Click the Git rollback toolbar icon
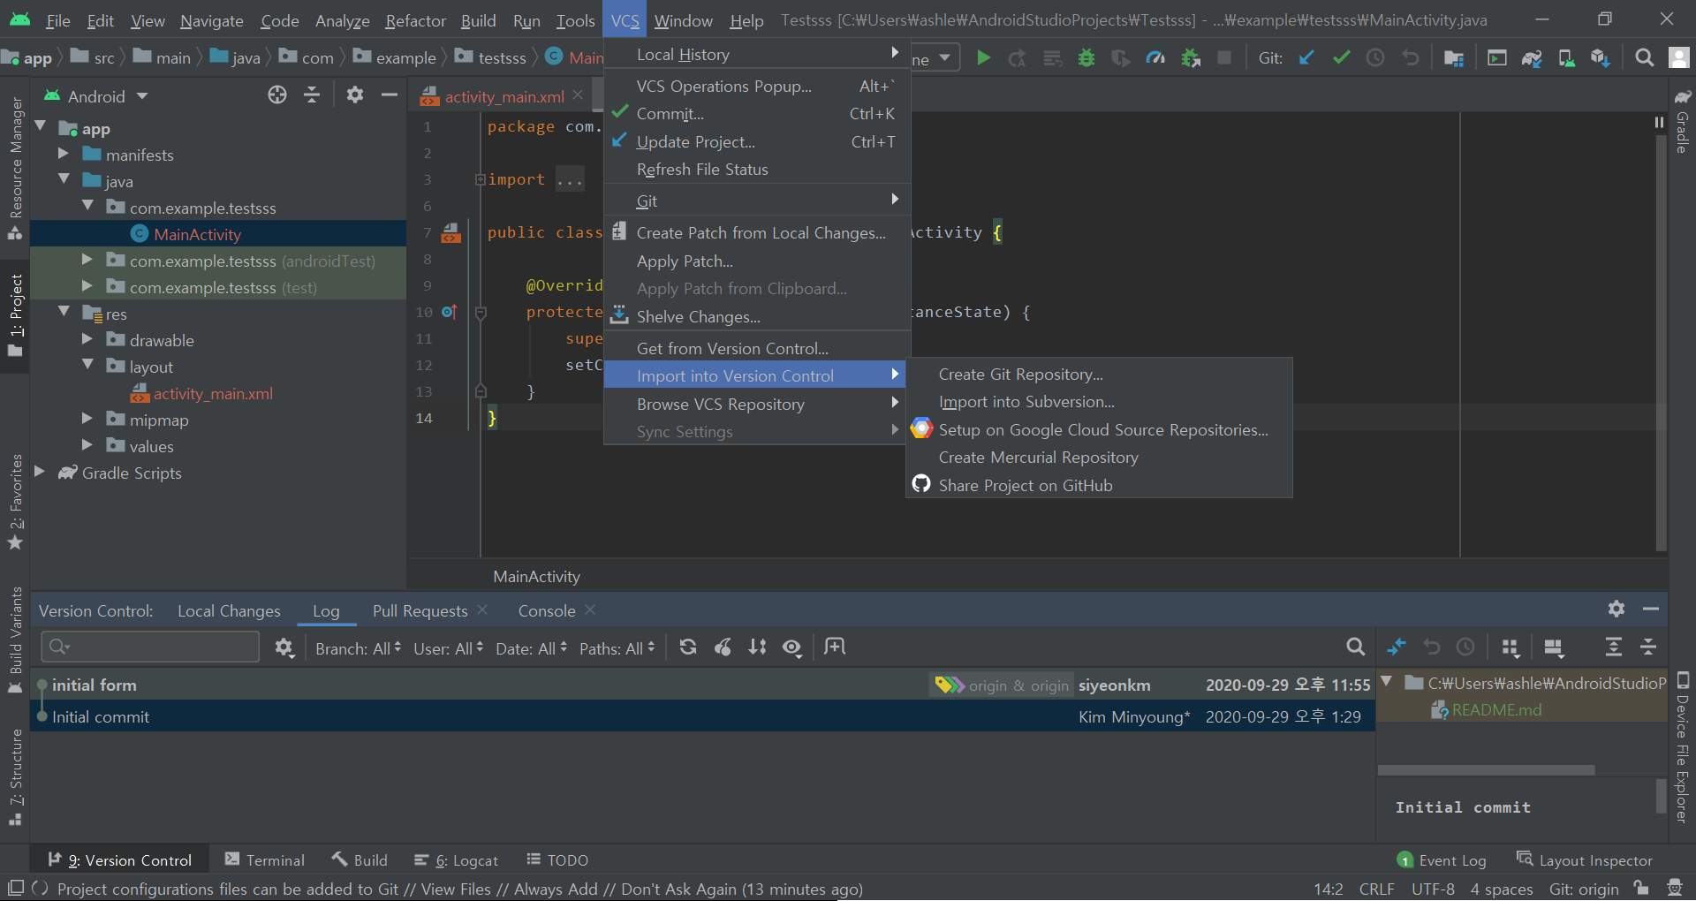1696x901 pixels. pos(1411,58)
